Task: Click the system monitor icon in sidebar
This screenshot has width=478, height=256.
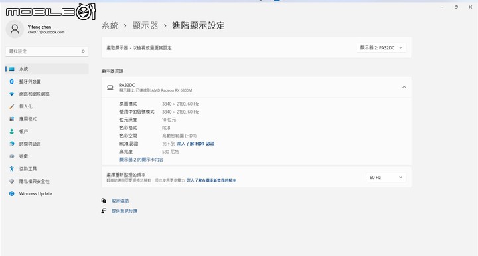Action: (11, 69)
